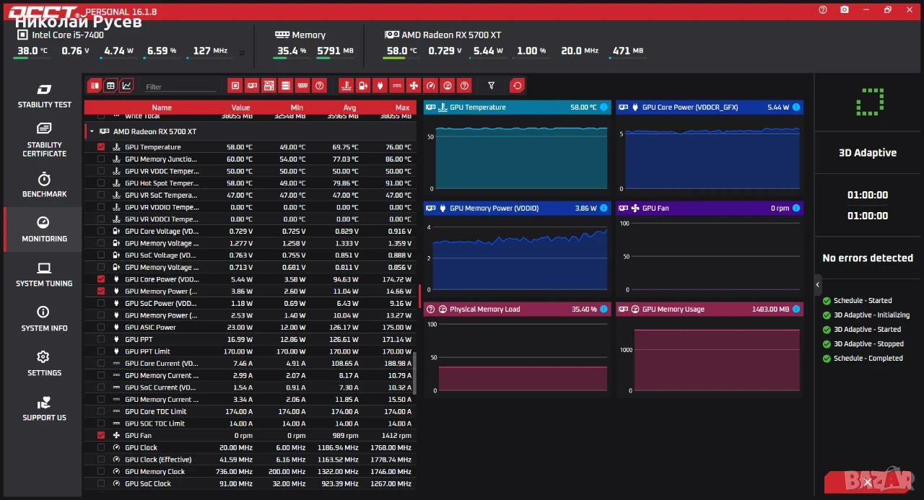Open info for GPU Temperature graph
This screenshot has height=500, width=924.
click(x=603, y=107)
